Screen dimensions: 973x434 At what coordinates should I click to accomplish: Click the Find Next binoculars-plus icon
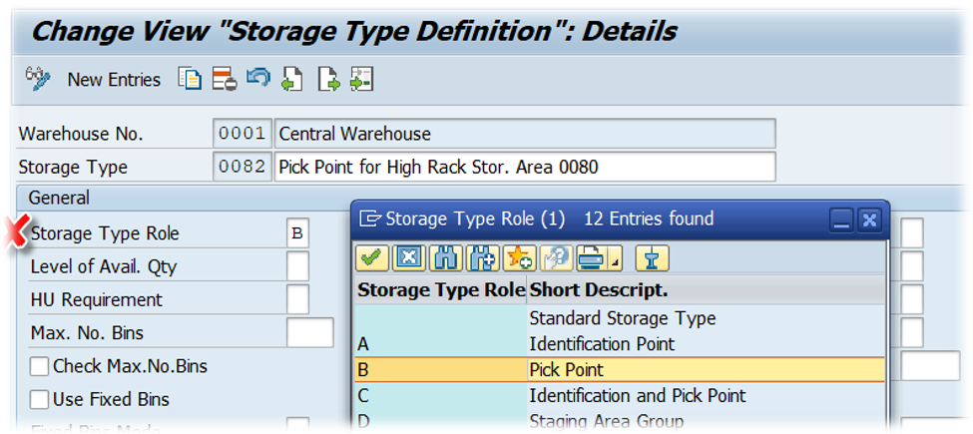[482, 259]
